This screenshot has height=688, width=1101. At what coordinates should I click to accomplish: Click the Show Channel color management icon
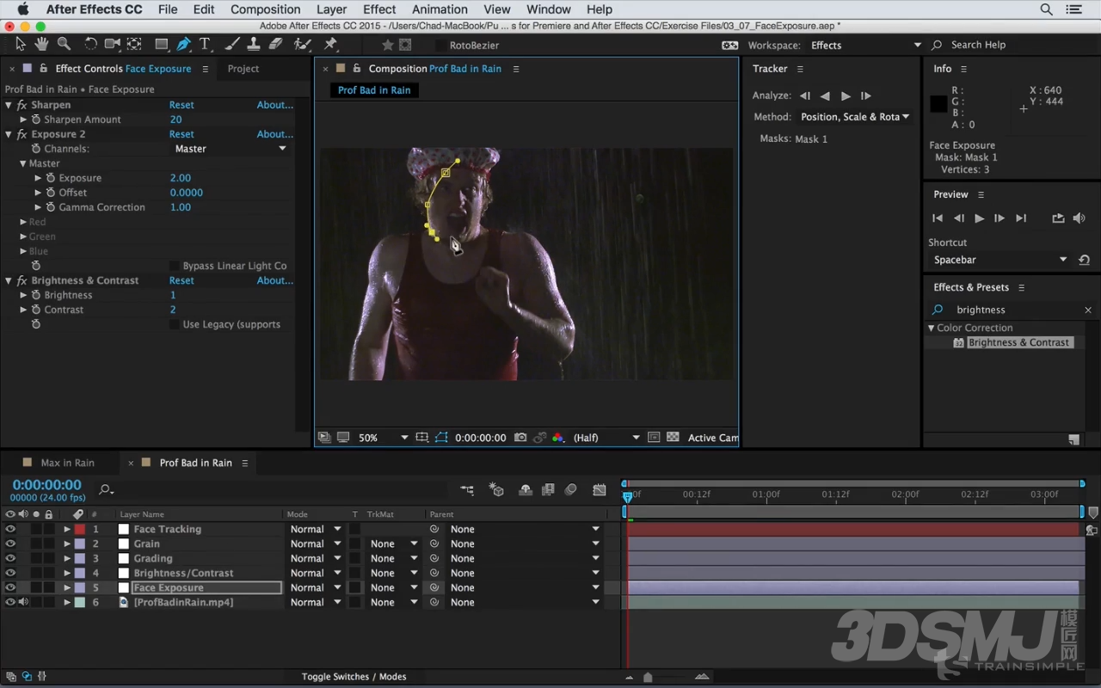pyautogui.click(x=558, y=438)
